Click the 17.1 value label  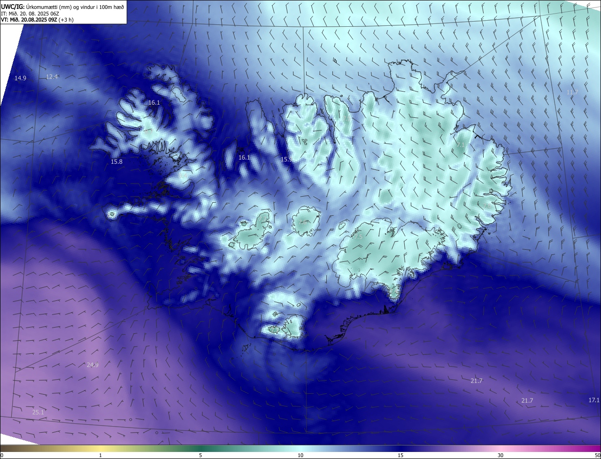(594, 400)
